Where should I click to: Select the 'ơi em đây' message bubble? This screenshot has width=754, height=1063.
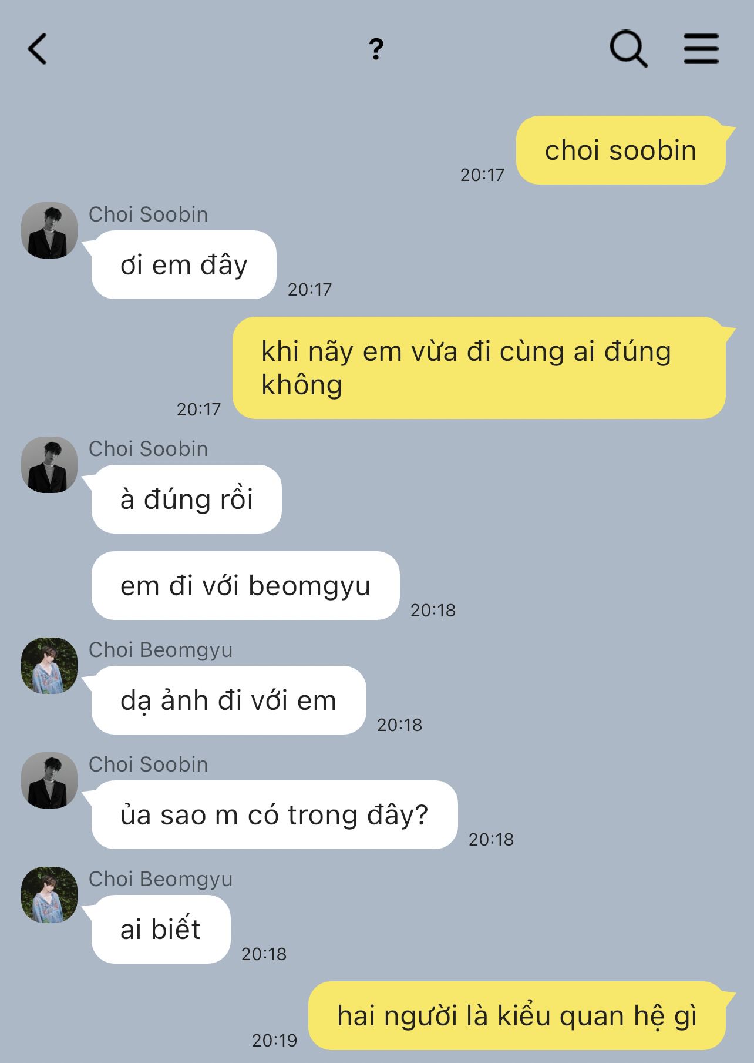click(x=184, y=265)
